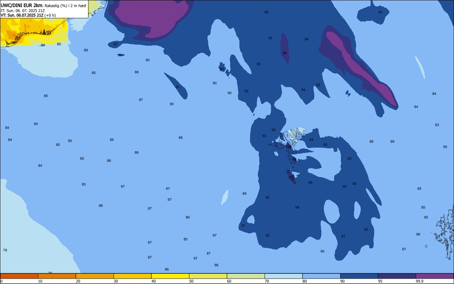Click the purple legend swatch above 99.9

point(434,276)
